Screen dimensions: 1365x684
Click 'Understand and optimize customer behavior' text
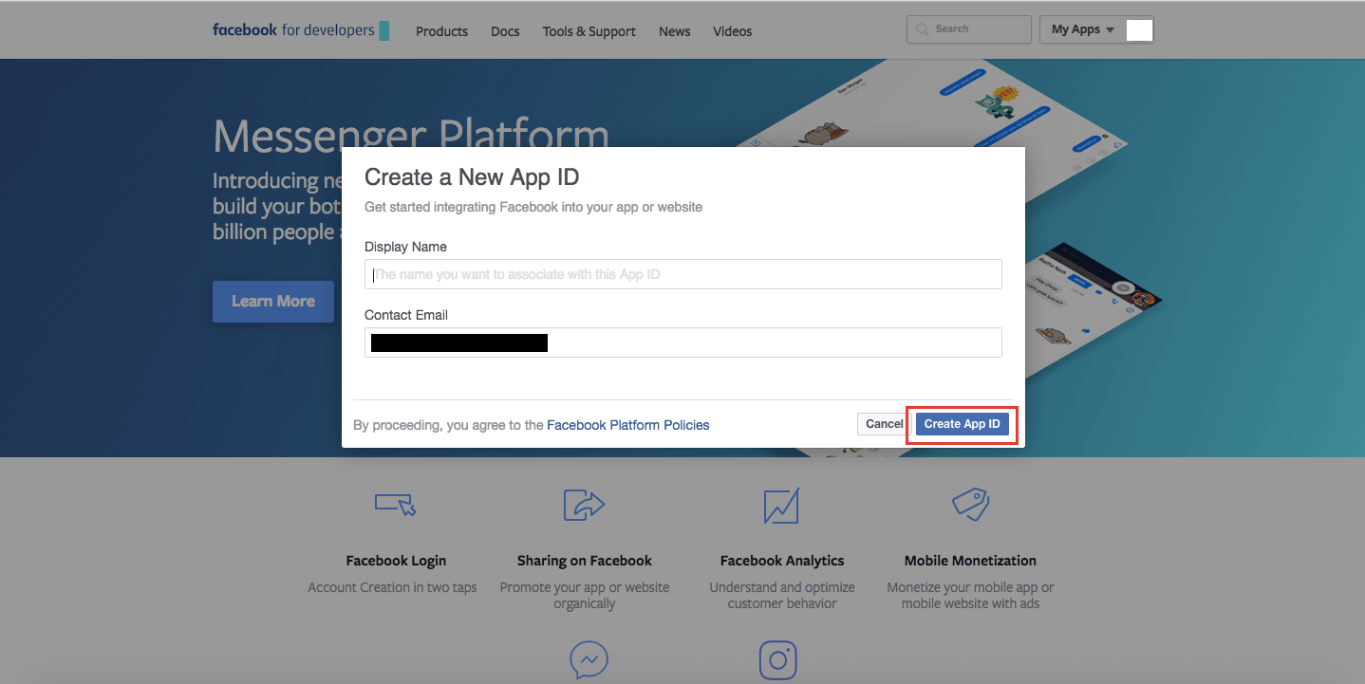click(x=782, y=595)
